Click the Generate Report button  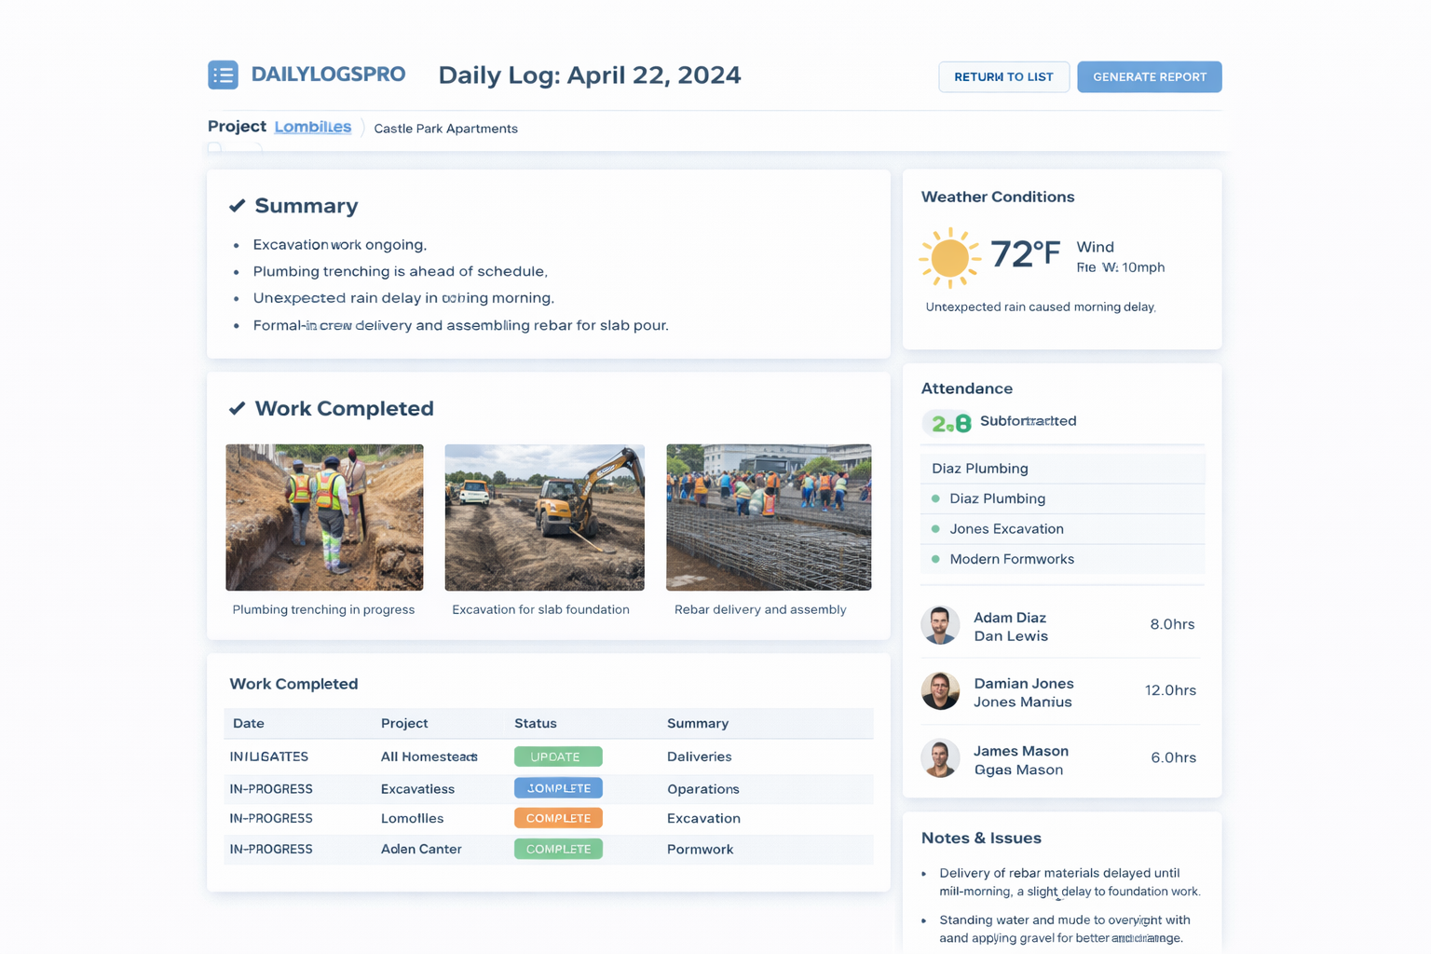point(1149,76)
